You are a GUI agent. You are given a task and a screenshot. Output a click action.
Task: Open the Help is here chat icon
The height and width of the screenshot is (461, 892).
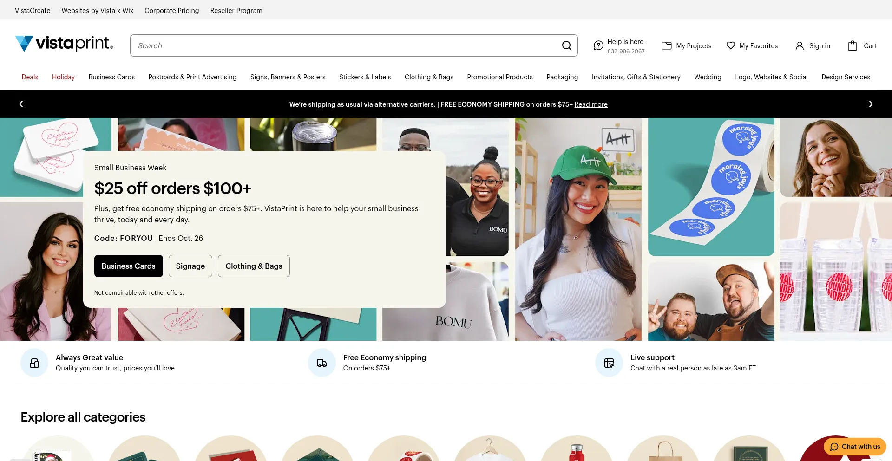coord(598,45)
